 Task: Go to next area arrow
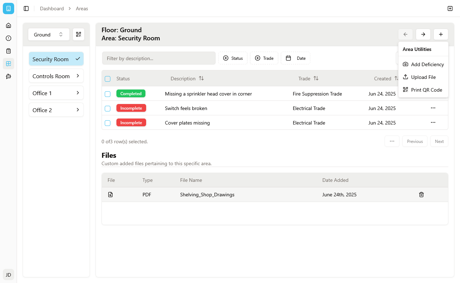click(x=423, y=34)
